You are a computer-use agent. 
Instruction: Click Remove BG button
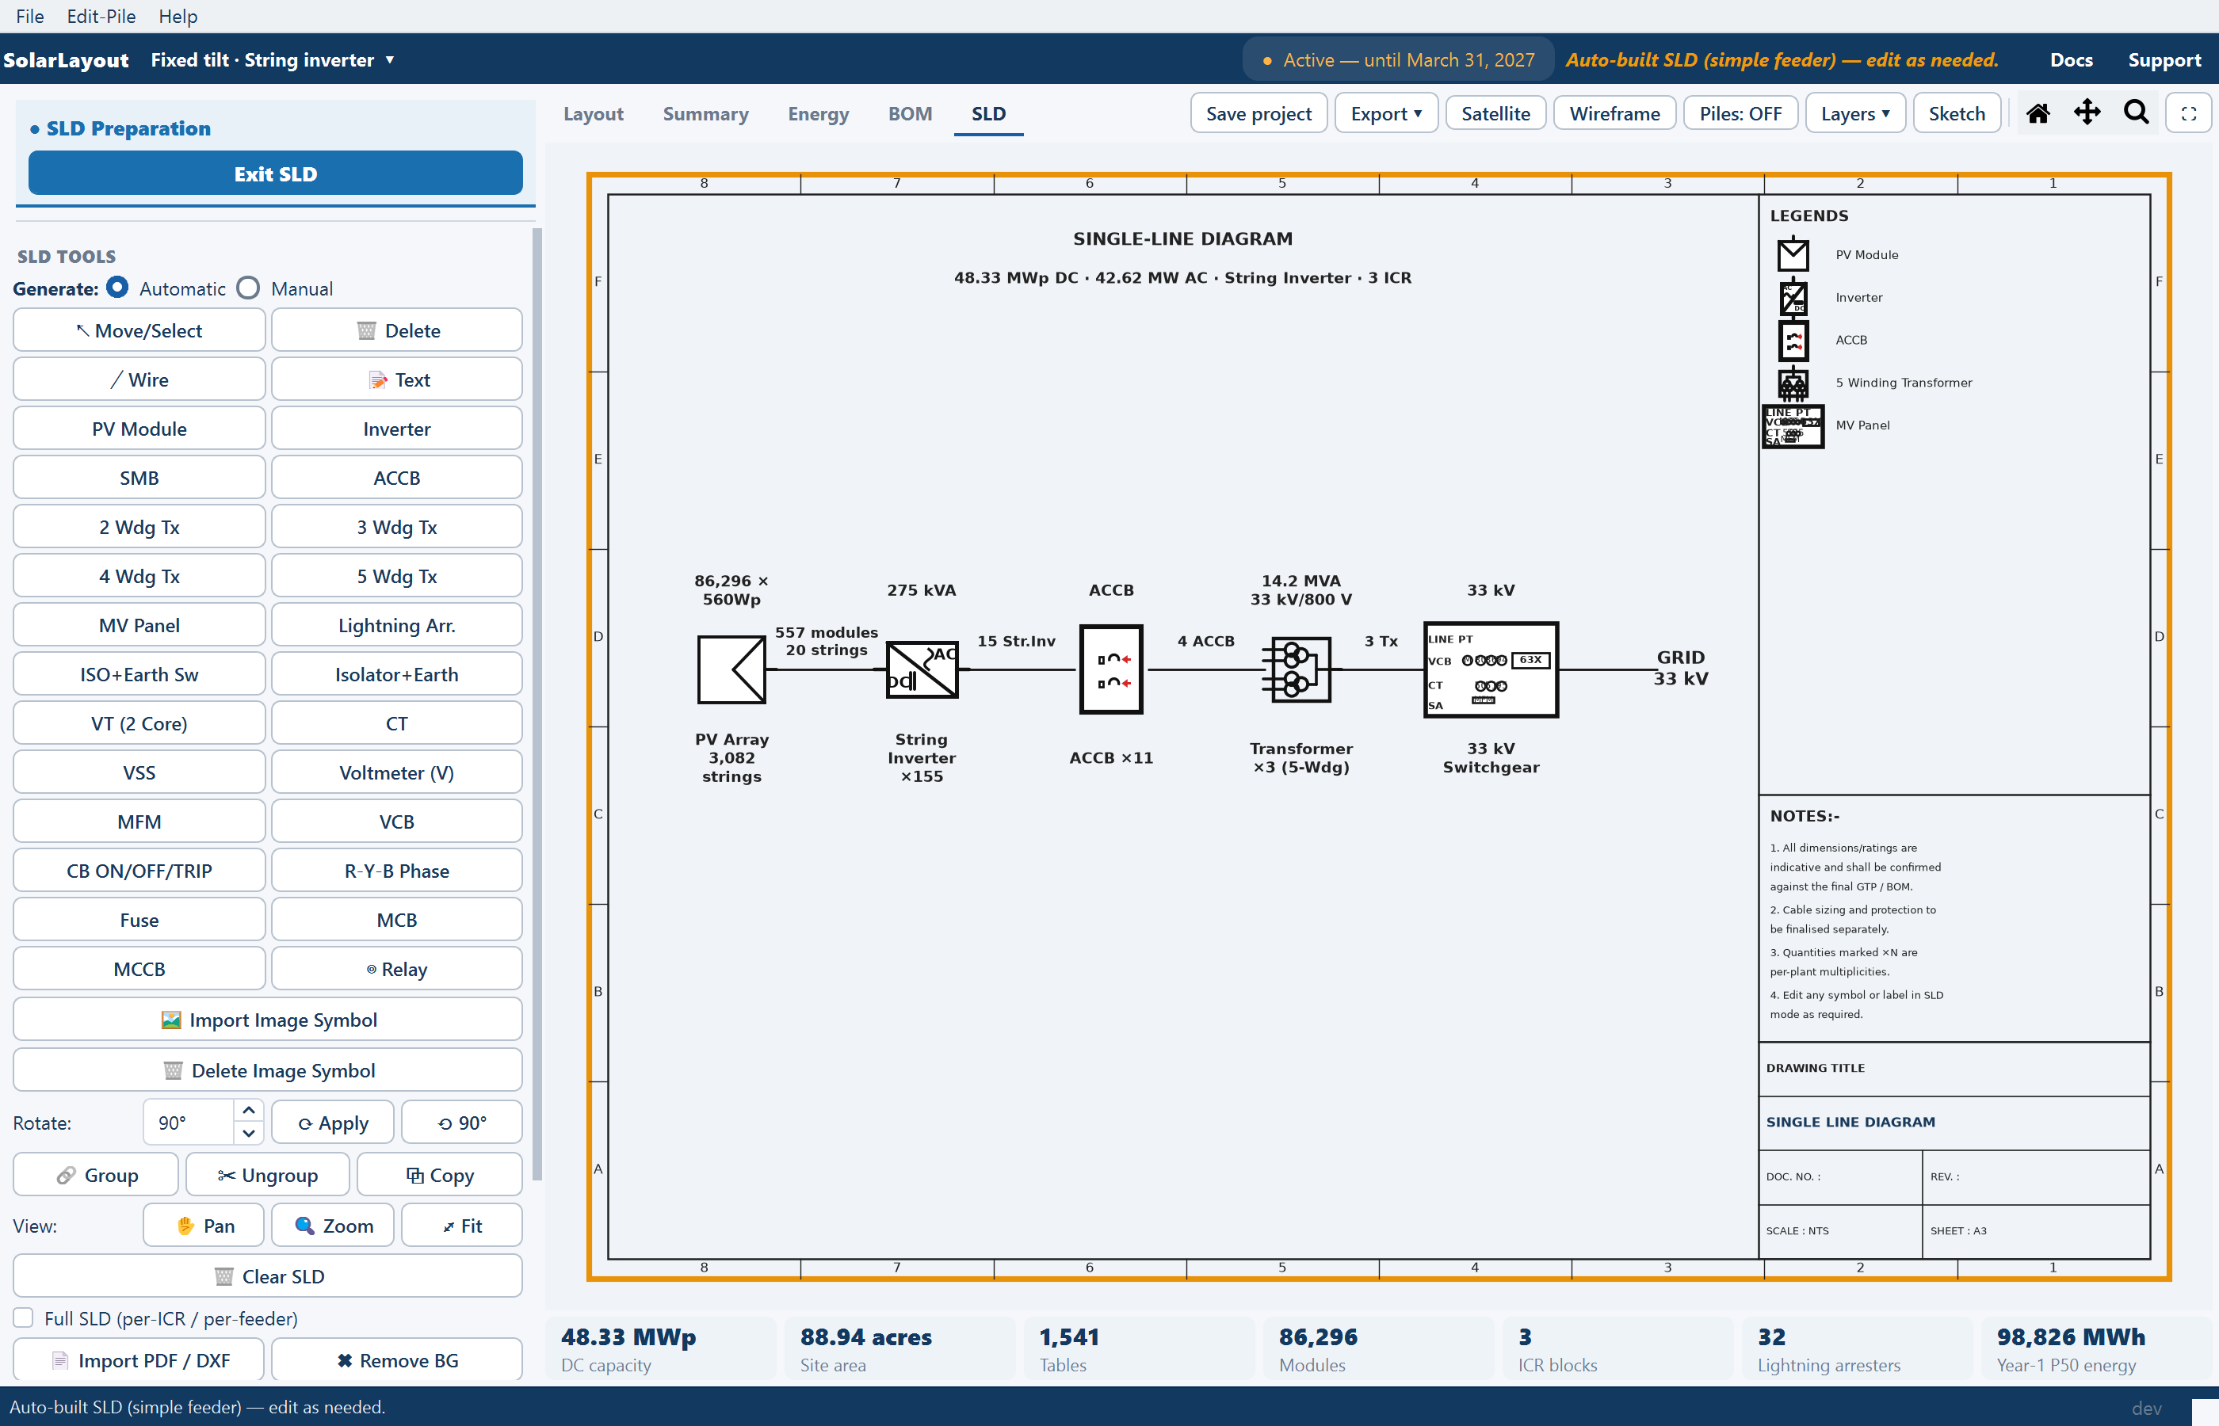396,1359
